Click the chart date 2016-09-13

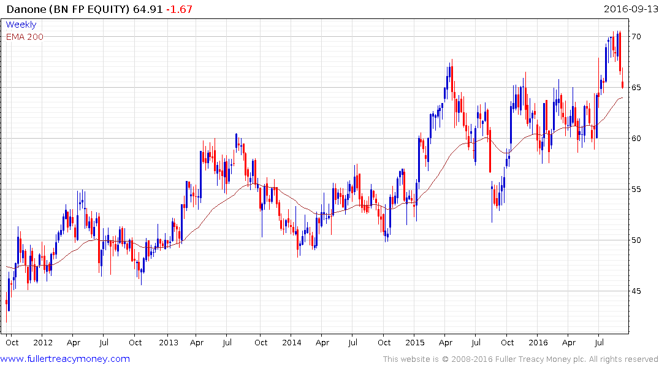[630, 9]
